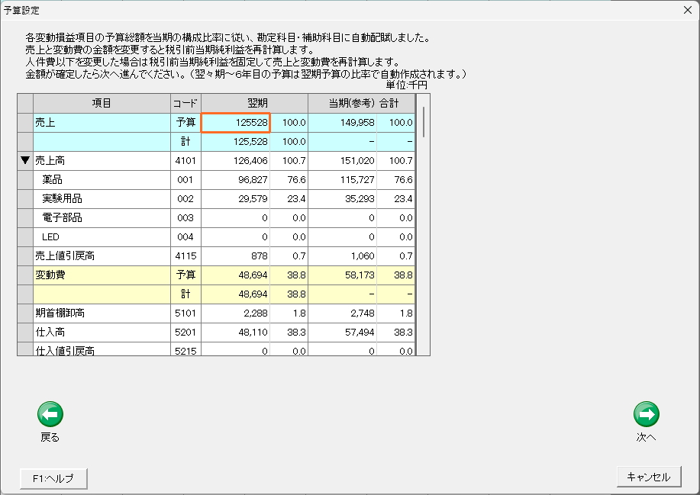Click 当期 value 1,060 for 売上値引戻高

click(x=343, y=256)
